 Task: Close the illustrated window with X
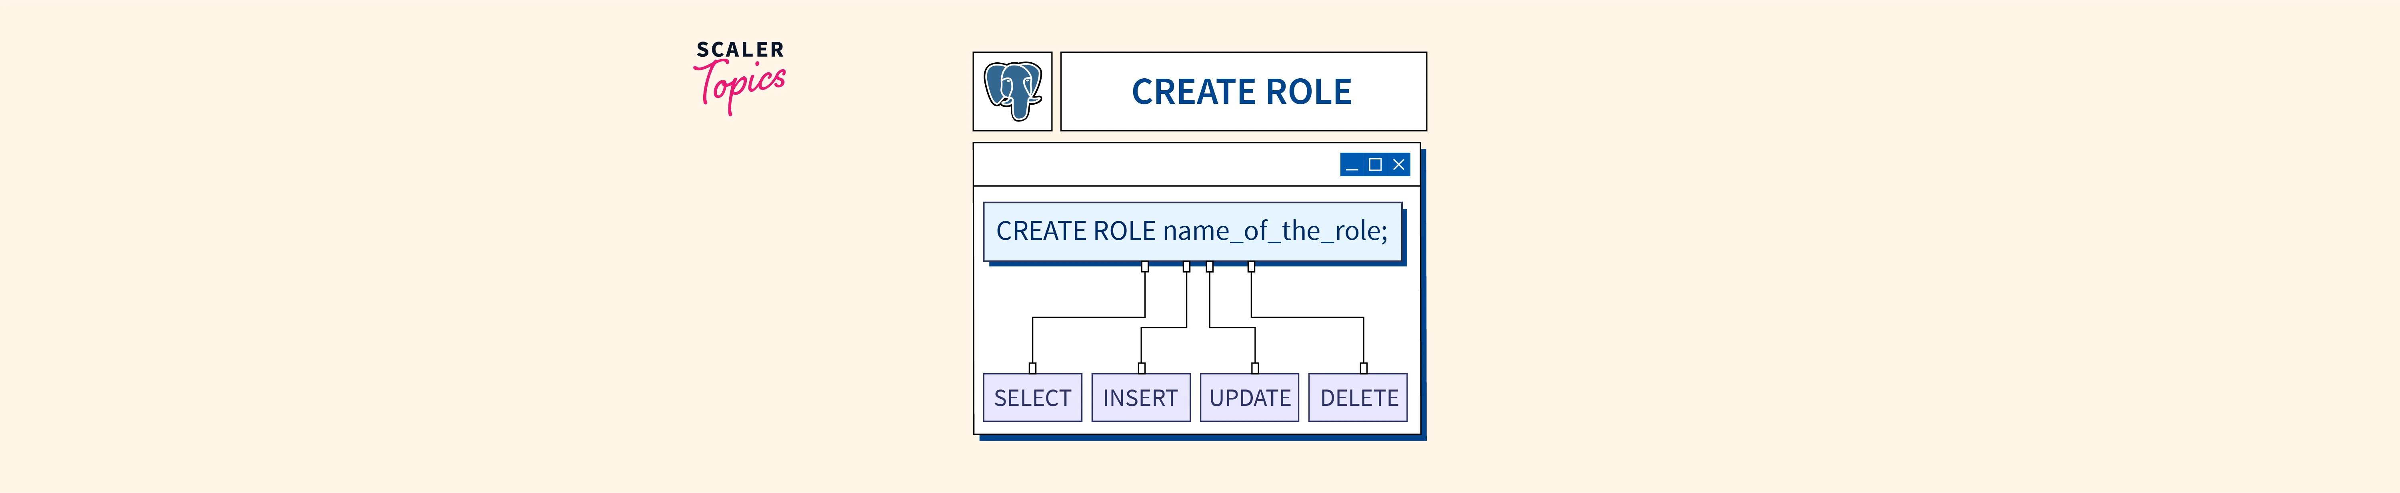click(x=1398, y=165)
